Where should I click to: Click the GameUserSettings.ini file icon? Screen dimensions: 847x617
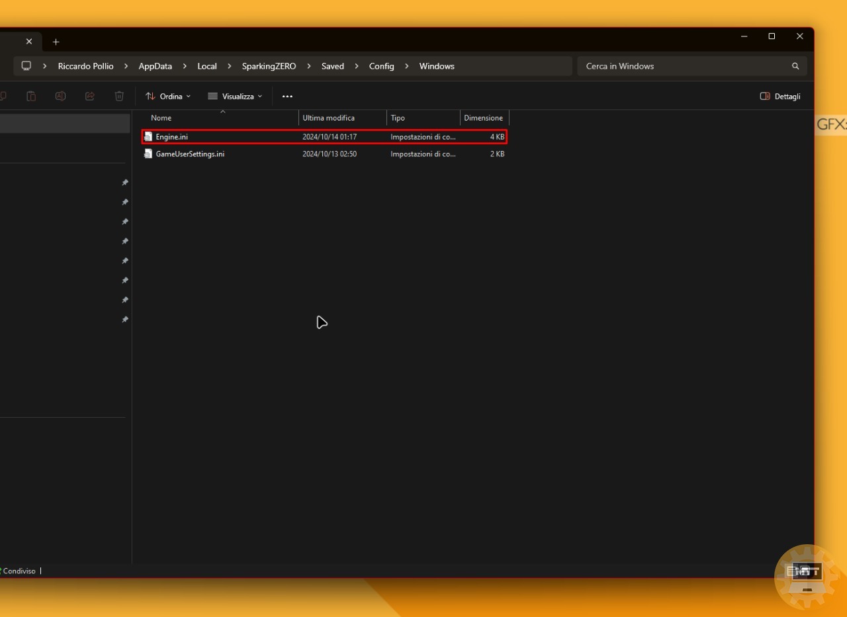pyautogui.click(x=148, y=154)
